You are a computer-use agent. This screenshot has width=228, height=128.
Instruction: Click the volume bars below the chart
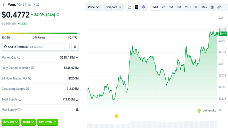click(x=152, y=124)
